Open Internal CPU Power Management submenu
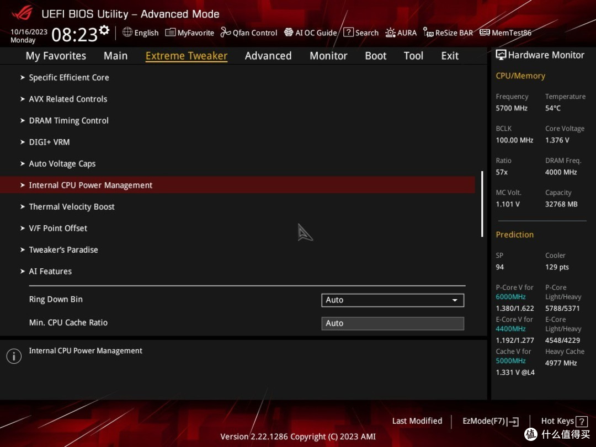 [x=237, y=185]
